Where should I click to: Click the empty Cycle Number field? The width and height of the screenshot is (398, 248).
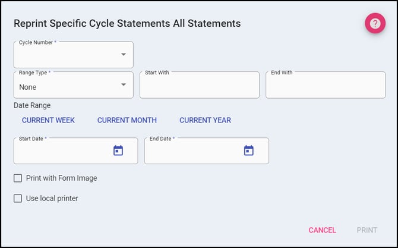coord(65,56)
